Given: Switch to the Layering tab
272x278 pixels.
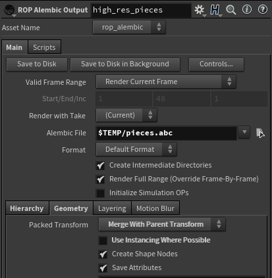Looking at the screenshot, I should click(112, 208).
